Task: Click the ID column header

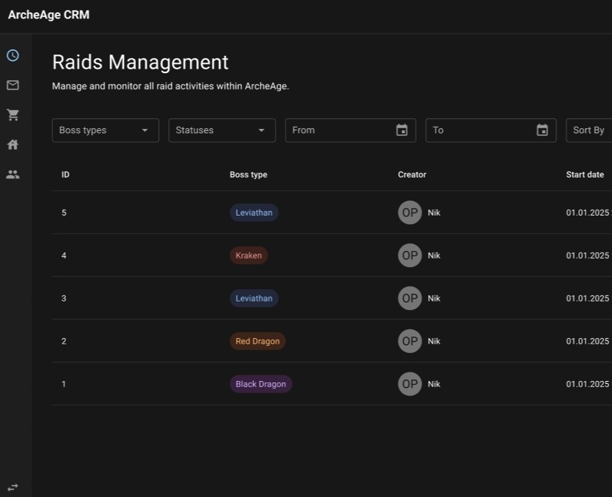Action: pyautogui.click(x=65, y=175)
